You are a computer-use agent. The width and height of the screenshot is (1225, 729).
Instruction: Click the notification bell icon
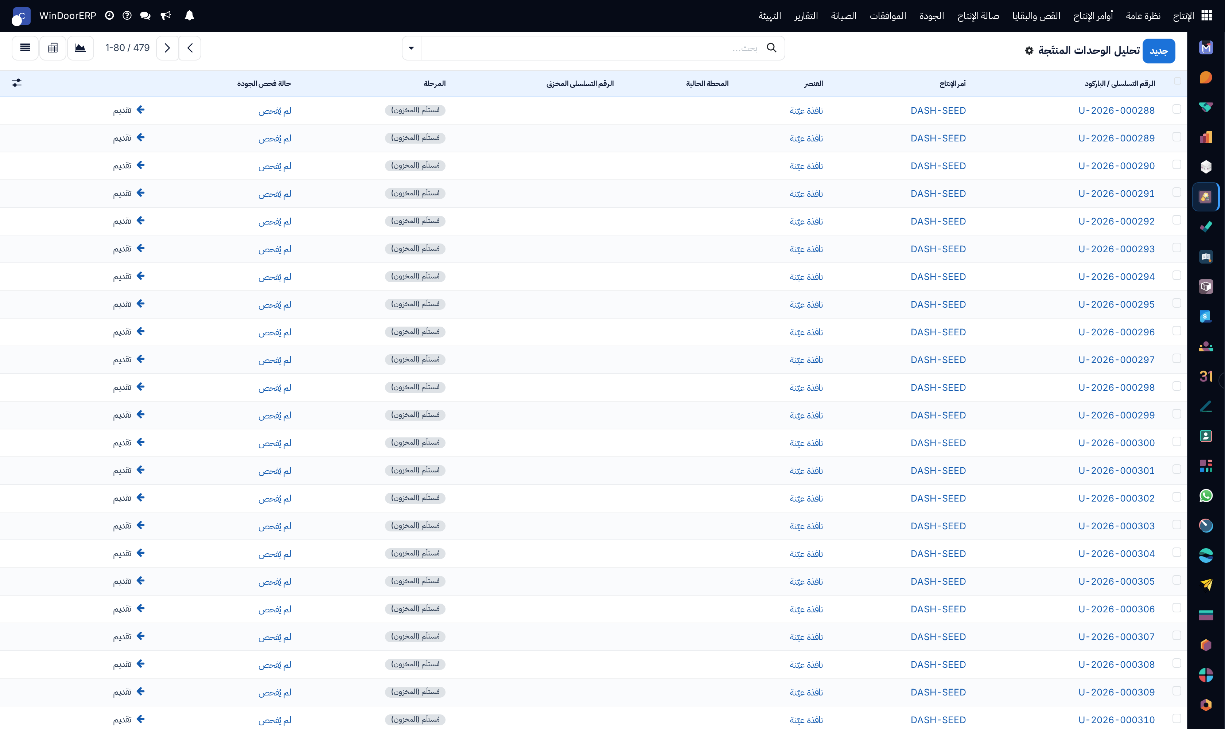pos(189,16)
